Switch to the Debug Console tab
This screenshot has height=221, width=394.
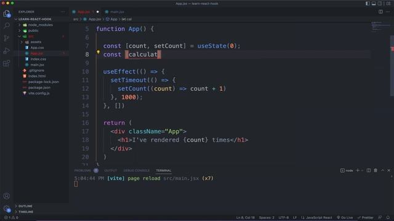click(137, 171)
